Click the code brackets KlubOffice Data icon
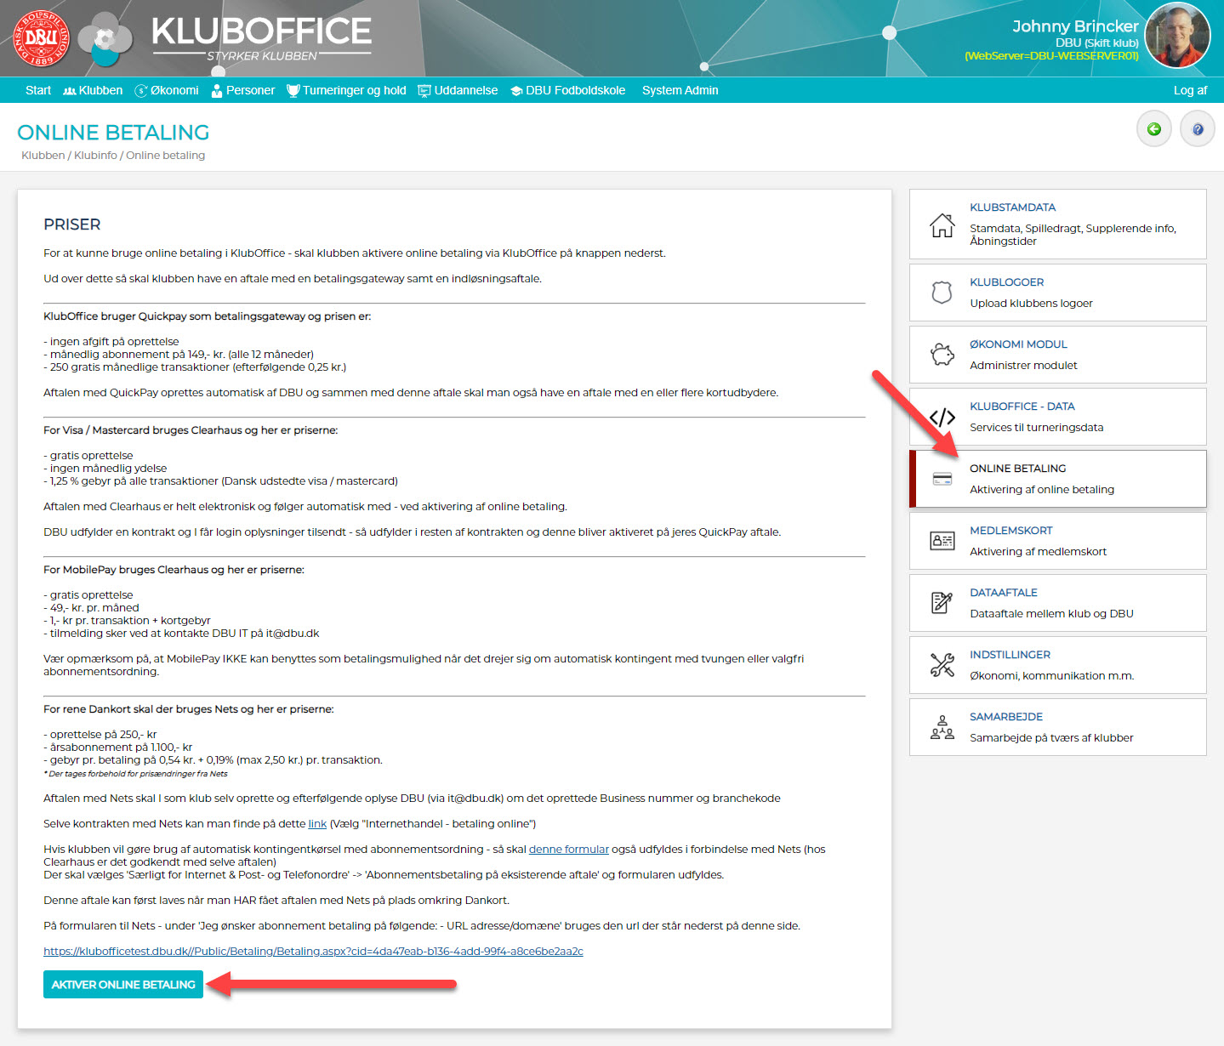The image size is (1224, 1046). tap(942, 417)
